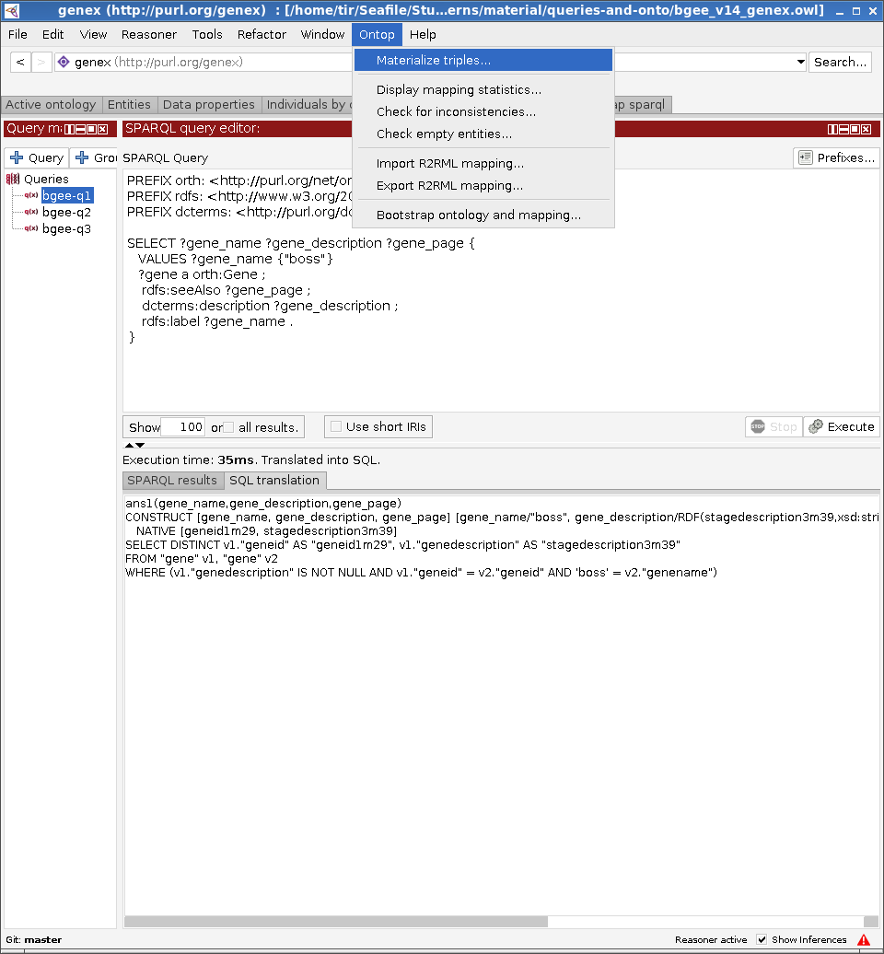Collapse results pane with down triangle

tap(140, 446)
